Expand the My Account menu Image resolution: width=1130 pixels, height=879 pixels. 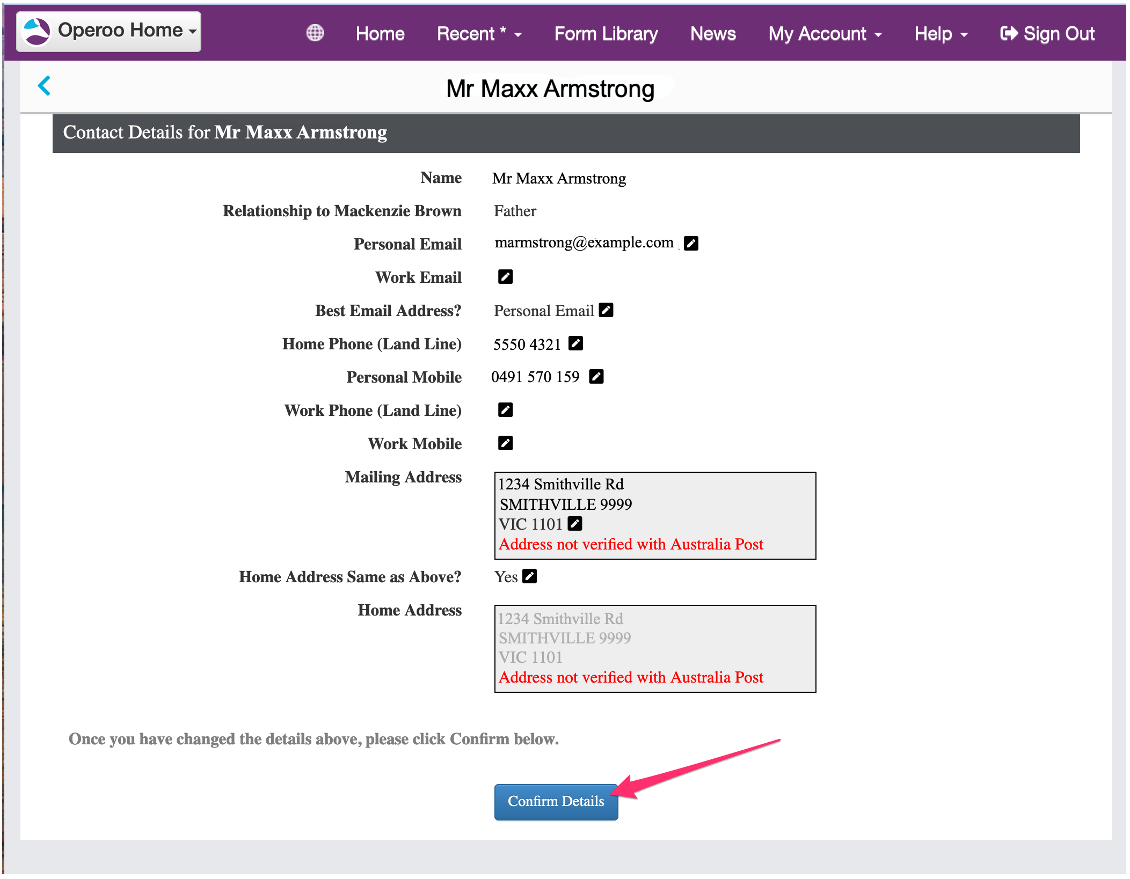point(825,34)
